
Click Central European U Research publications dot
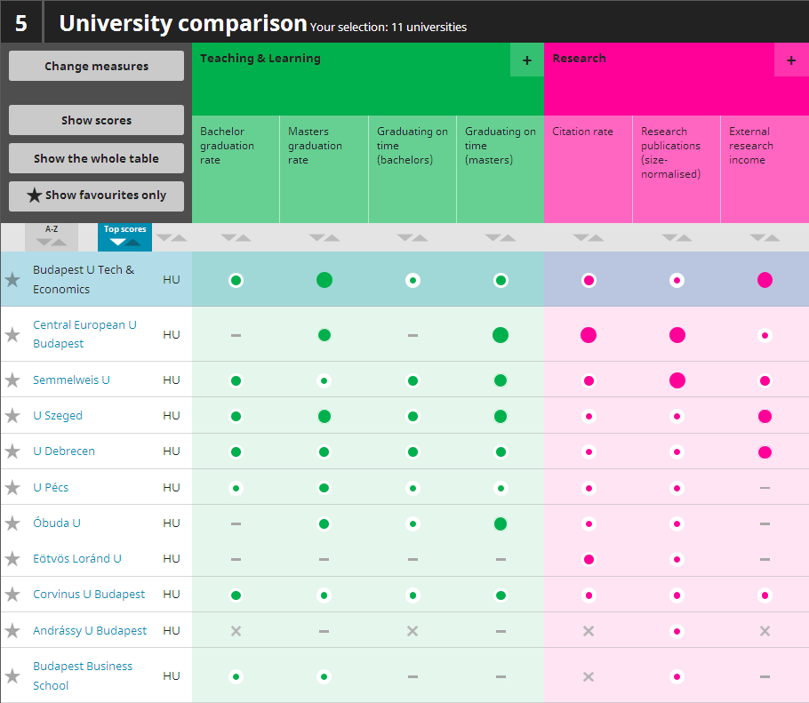pyautogui.click(x=677, y=335)
